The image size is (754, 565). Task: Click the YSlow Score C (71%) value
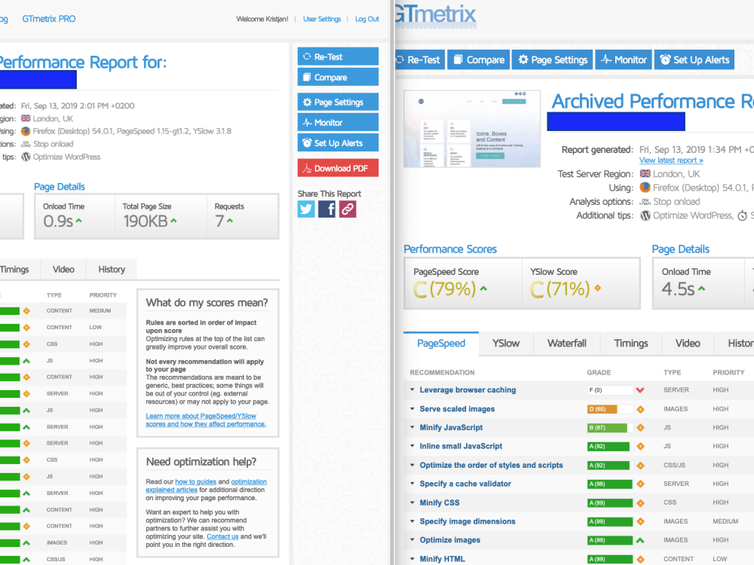pos(560,289)
